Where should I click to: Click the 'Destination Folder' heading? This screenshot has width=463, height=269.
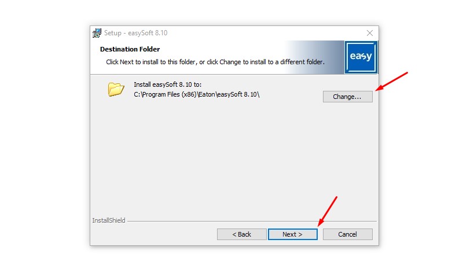[130, 49]
